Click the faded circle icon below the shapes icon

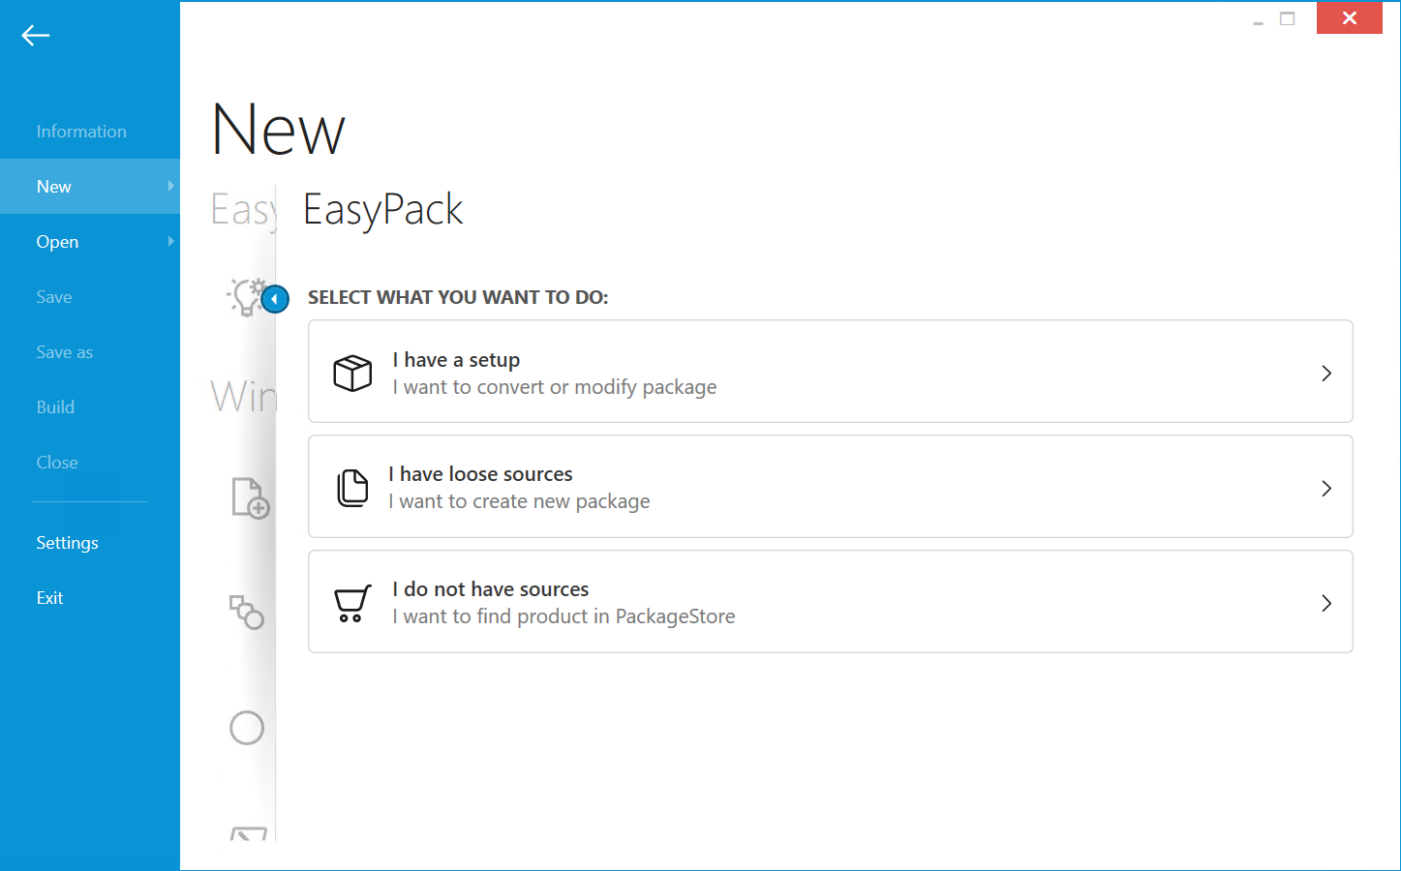tap(248, 727)
